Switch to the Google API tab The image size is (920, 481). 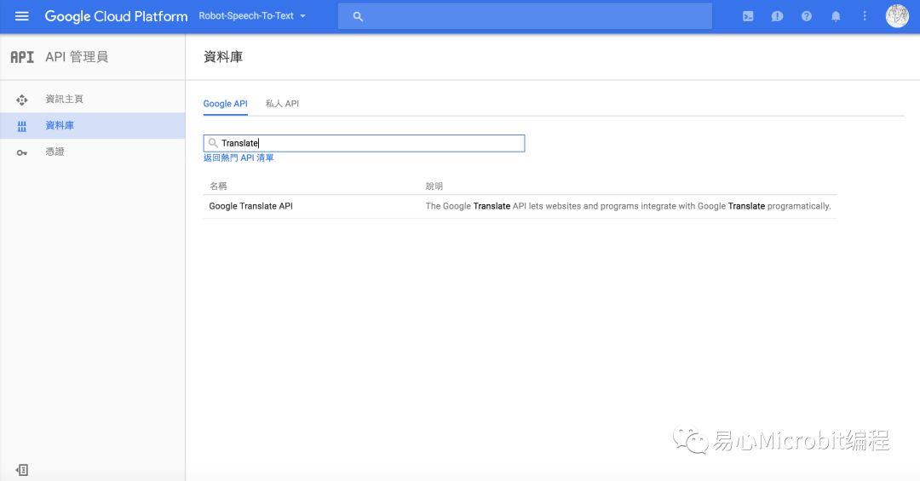(x=225, y=103)
